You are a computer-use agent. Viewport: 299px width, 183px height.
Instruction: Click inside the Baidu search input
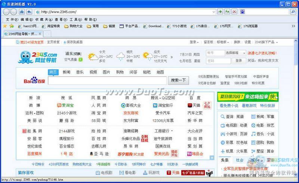click(x=107, y=81)
